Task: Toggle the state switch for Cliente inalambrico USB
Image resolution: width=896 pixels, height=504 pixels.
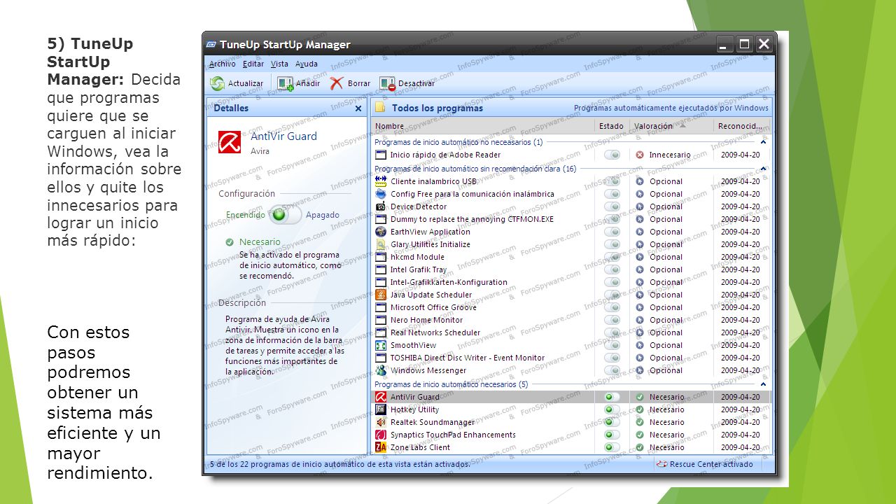Action: [612, 181]
